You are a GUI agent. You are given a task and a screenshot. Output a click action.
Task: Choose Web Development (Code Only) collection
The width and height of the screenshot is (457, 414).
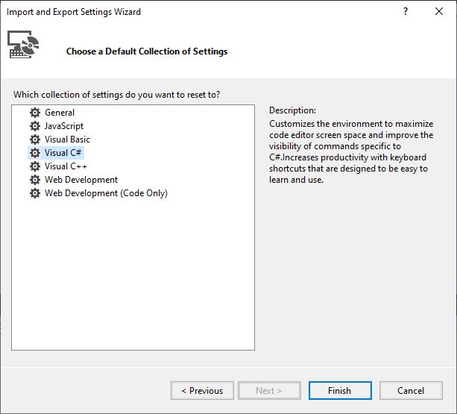point(106,193)
